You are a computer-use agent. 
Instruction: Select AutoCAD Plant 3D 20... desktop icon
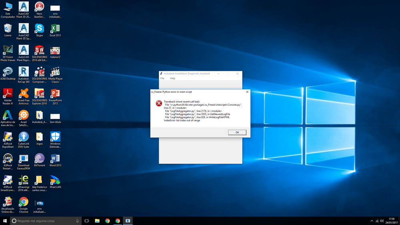click(x=24, y=10)
